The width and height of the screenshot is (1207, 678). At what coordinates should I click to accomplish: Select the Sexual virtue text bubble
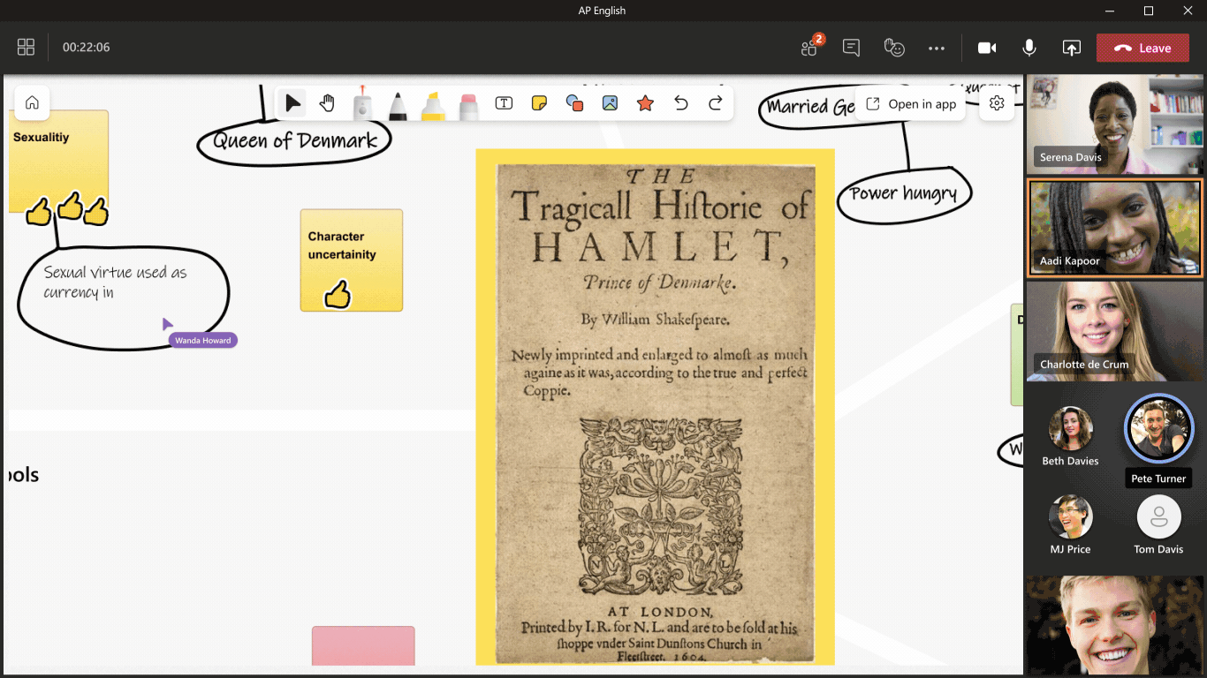[123, 298]
